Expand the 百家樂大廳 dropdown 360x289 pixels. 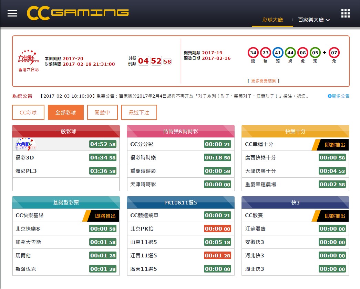pos(314,20)
